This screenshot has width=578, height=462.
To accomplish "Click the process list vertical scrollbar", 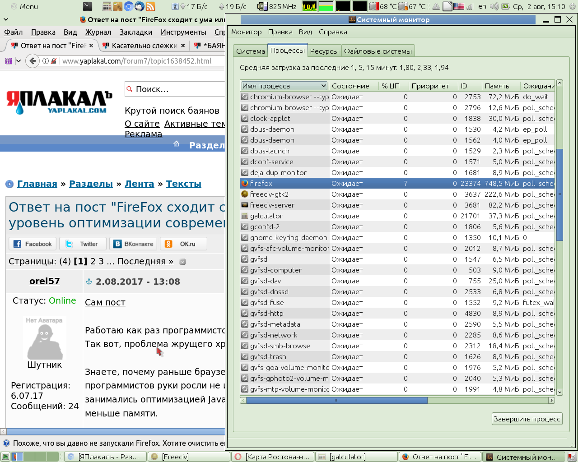I will (x=560, y=195).
